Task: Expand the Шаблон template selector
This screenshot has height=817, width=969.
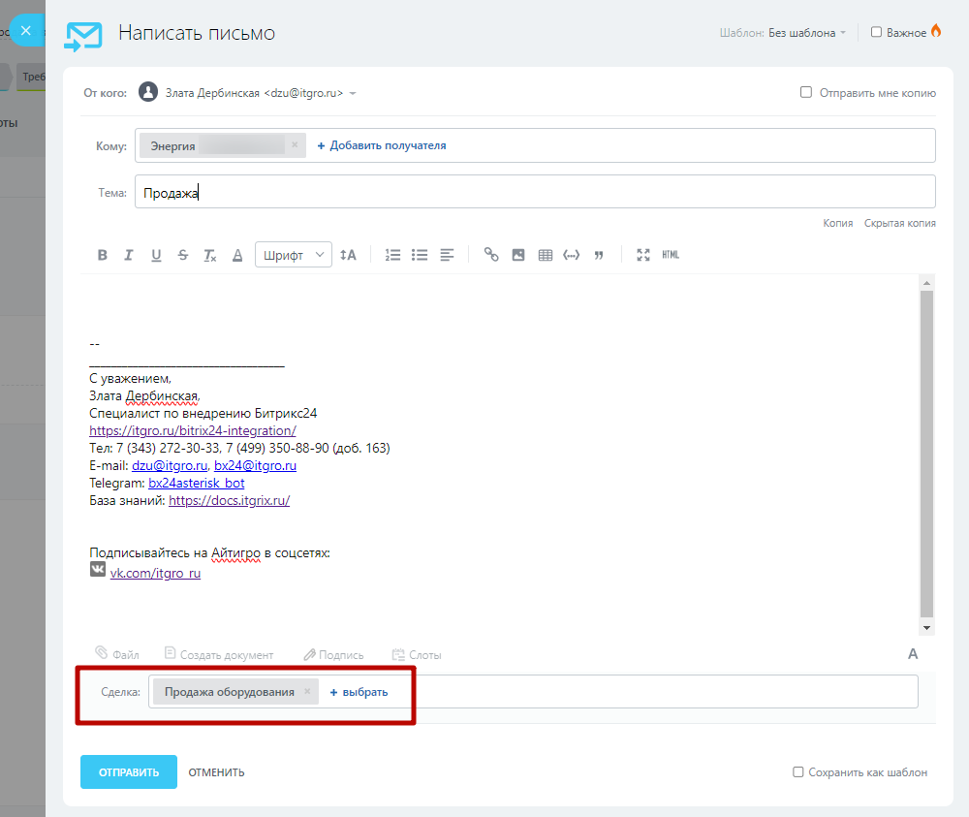Action: 806,33
